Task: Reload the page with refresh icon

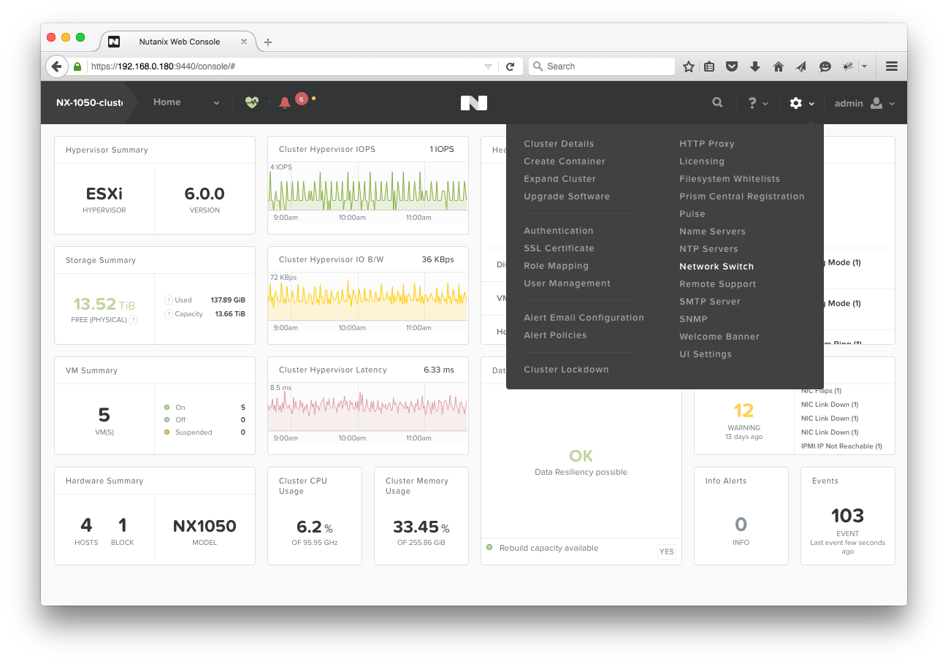Action: pos(511,66)
